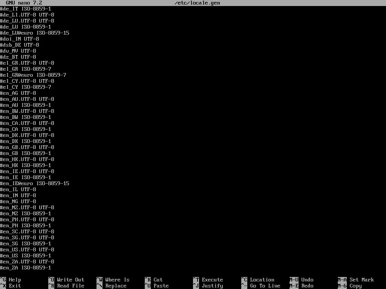The width and height of the screenshot is (386, 289).
Task: Place cursor on #en_CA ISO-8859-1 line
Action: click(26, 129)
